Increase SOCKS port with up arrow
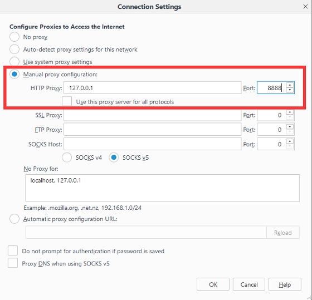This screenshot has height=300, width=312. point(290,141)
